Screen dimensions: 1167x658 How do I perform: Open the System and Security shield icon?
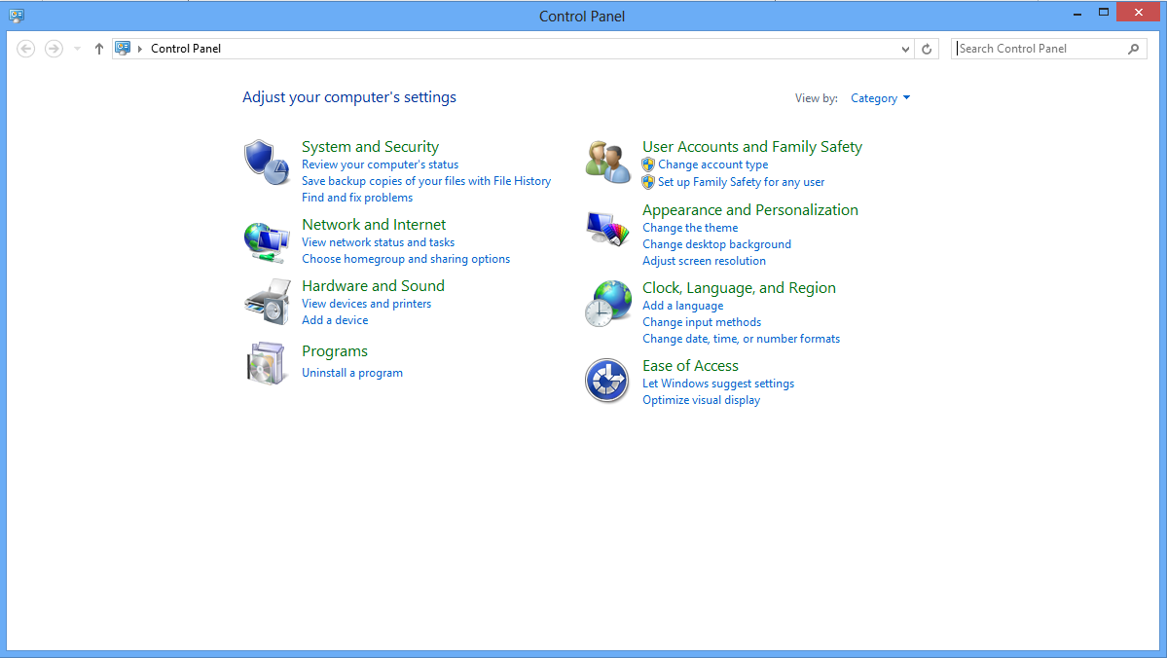(267, 162)
